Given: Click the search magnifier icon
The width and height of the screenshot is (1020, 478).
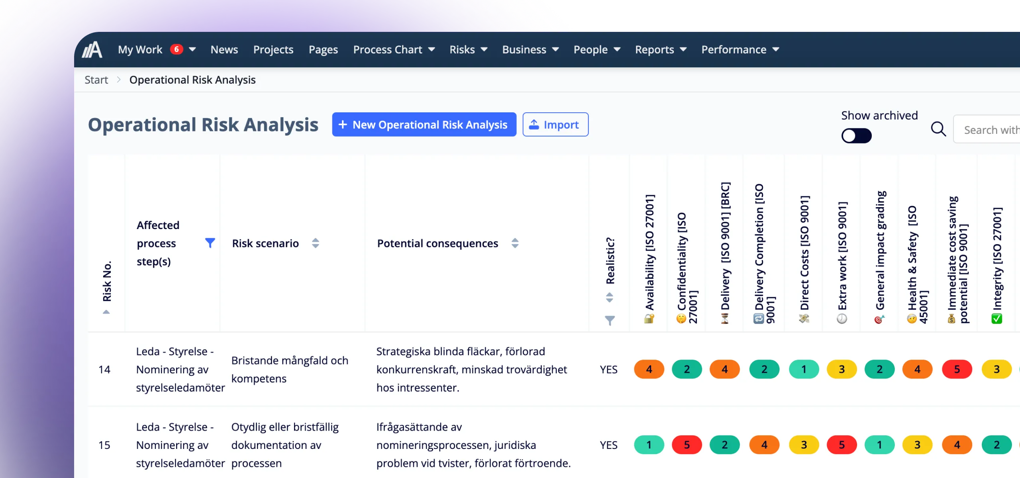Looking at the screenshot, I should pyautogui.click(x=938, y=129).
